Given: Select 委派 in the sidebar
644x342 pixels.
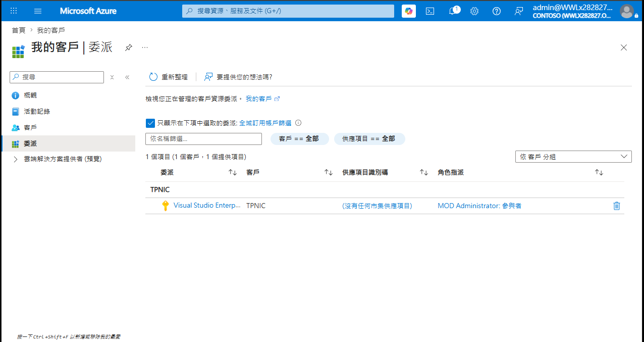Looking at the screenshot, I should [x=69, y=143].
